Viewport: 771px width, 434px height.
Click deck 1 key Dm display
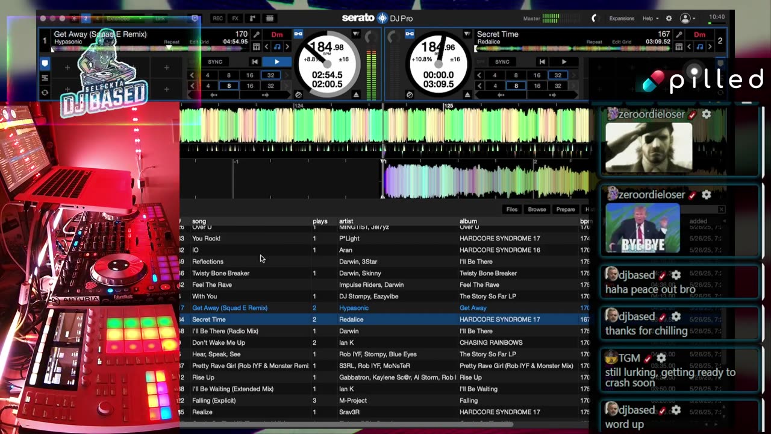click(277, 35)
